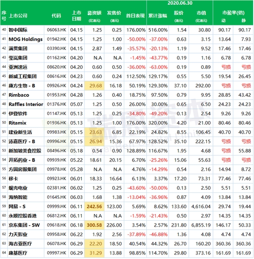This screenshot has width=254, height=259.
Task: Click the 516.00% cell for 智中国际
Action: pos(158,30)
